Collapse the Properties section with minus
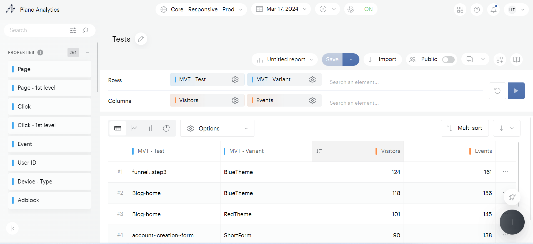 (87, 52)
